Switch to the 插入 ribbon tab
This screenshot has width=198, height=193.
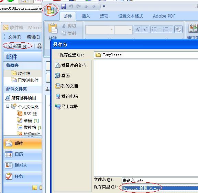pyautogui.click(x=86, y=16)
